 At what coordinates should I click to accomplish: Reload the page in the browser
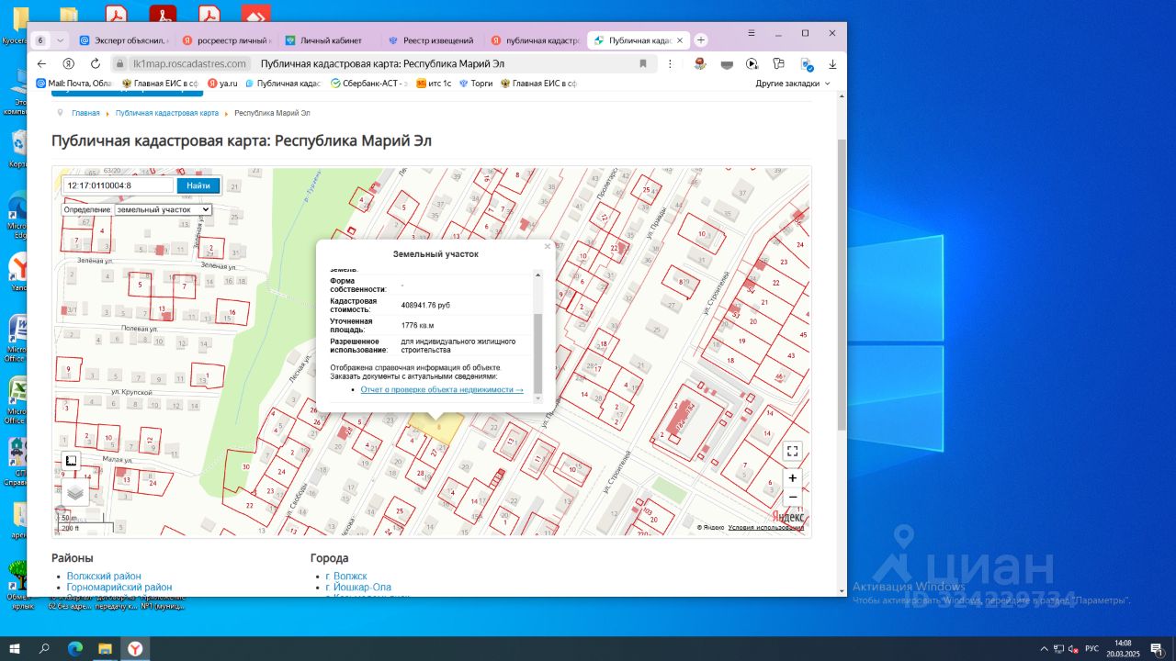[96, 64]
